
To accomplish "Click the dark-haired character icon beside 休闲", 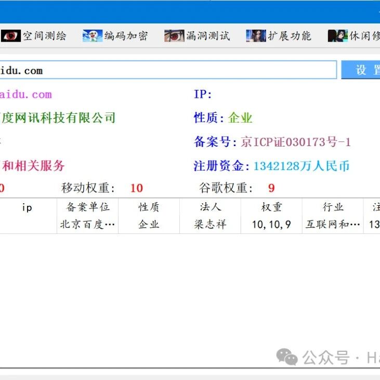I will [x=337, y=36].
